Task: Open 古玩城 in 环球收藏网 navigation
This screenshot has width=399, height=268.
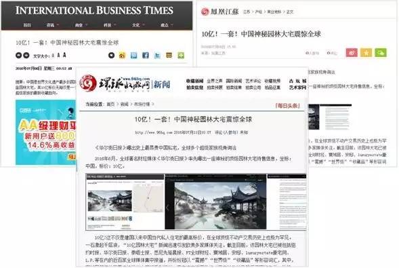Action: point(297,81)
